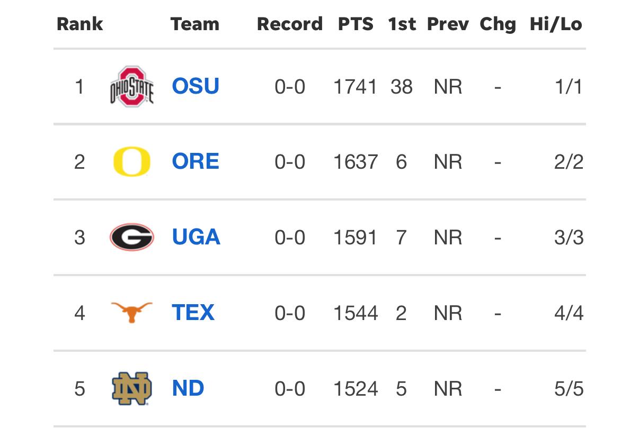The image size is (639, 438).
Task: Select the 1741 points value for OSU
Action: [356, 87]
